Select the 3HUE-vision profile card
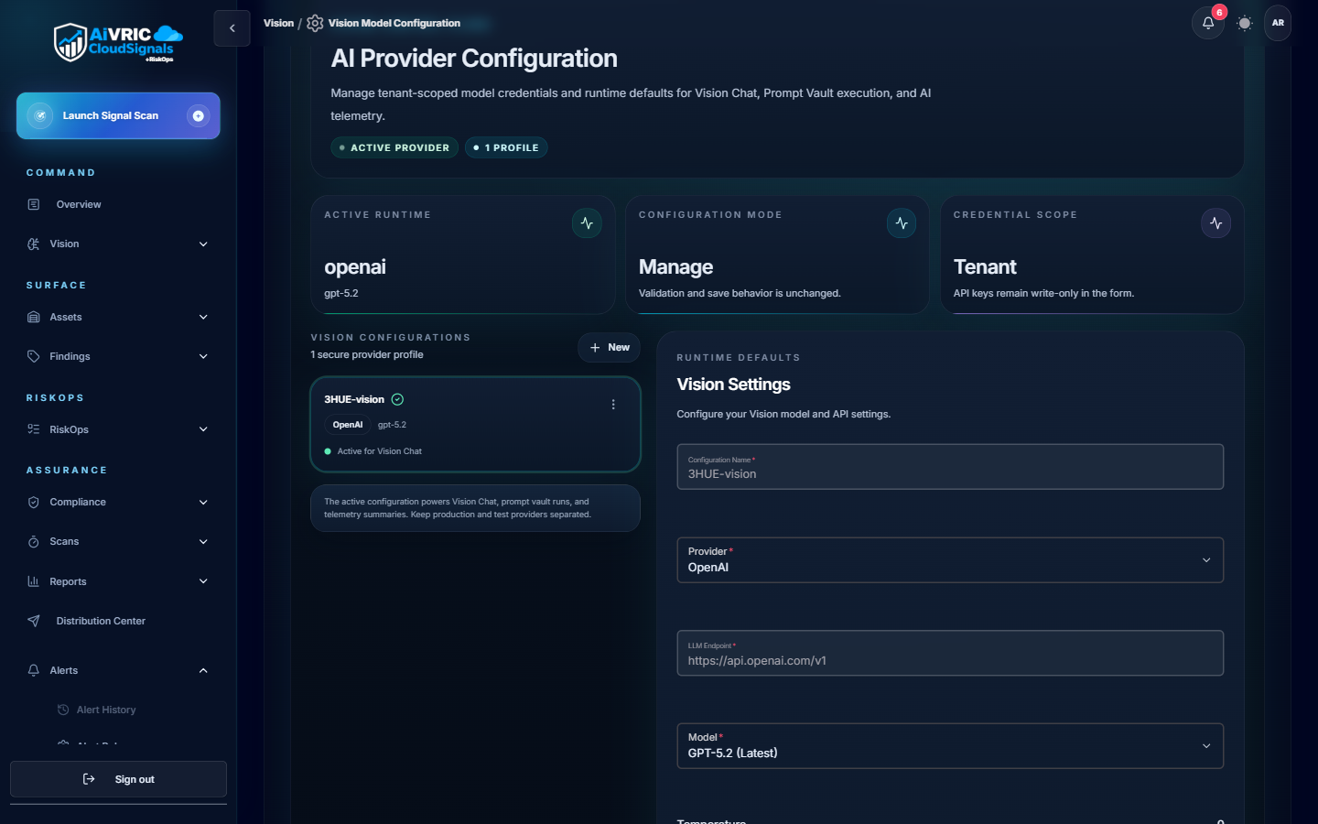1318x824 pixels. 475,424
